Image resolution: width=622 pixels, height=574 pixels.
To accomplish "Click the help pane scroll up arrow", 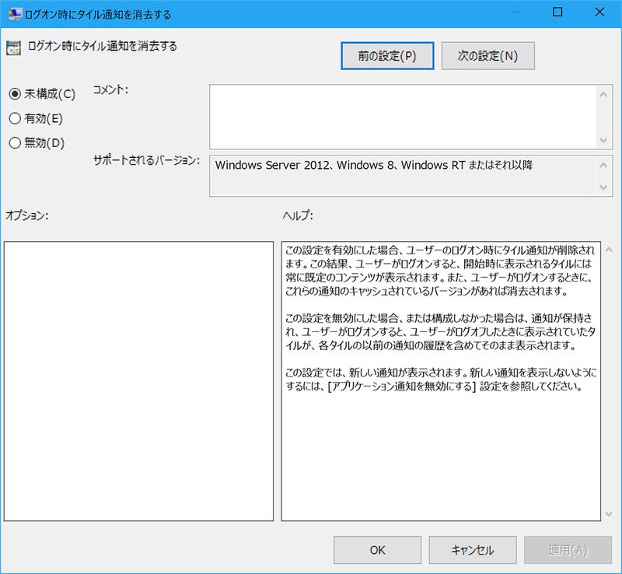I will coord(609,250).
